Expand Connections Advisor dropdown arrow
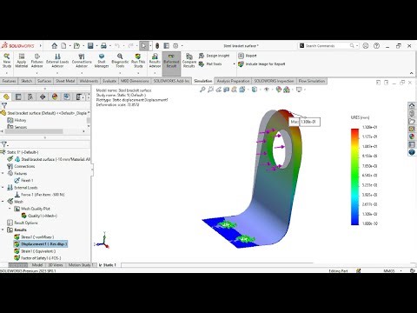The width and height of the screenshot is (417, 313). coord(82,72)
